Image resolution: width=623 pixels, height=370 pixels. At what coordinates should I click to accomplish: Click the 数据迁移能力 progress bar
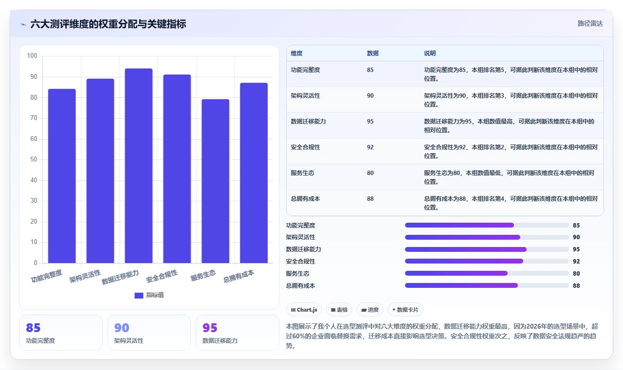pyautogui.click(x=487, y=249)
